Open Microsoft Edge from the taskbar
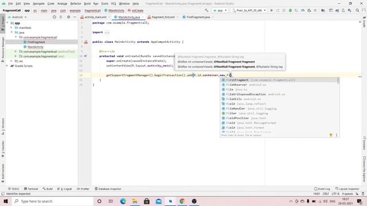The width and height of the screenshot is (367, 206). tap(123, 201)
